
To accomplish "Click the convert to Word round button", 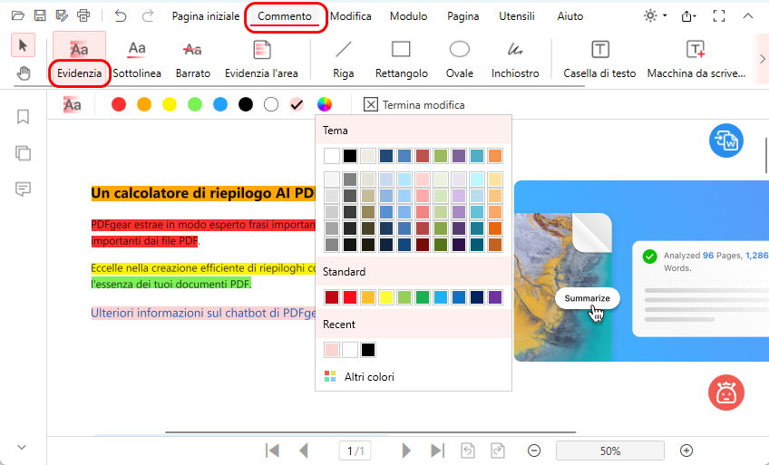I will coord(725,140).
